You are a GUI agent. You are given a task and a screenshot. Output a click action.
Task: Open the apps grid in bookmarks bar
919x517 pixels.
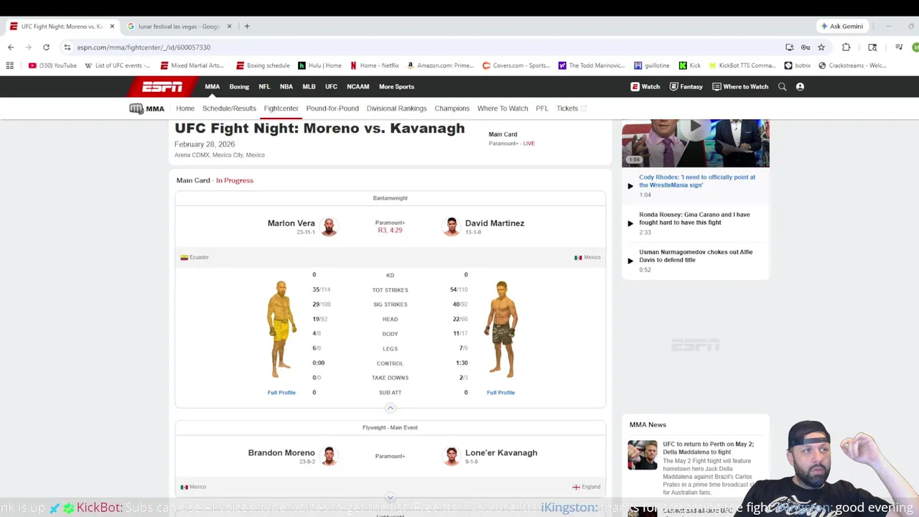coord(10,65)
